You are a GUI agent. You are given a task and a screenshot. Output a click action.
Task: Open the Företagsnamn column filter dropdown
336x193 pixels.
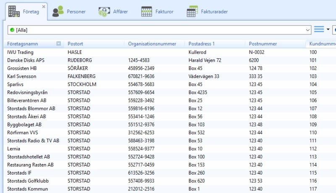[58, 44]
